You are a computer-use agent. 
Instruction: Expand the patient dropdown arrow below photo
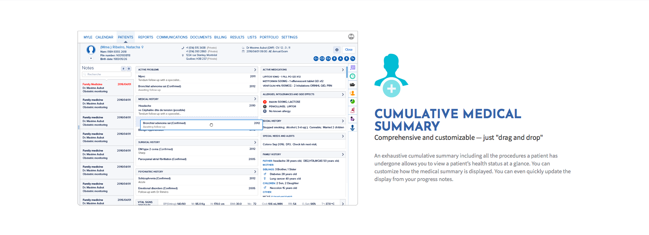[91, 59]
